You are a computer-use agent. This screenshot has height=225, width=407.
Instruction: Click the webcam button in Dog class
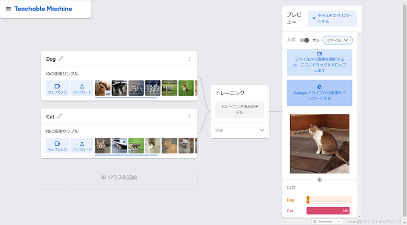tap(57, 88)
